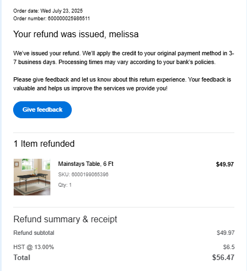Click the HST amount $6.5

pyautogui.click(x=229, y=247)
